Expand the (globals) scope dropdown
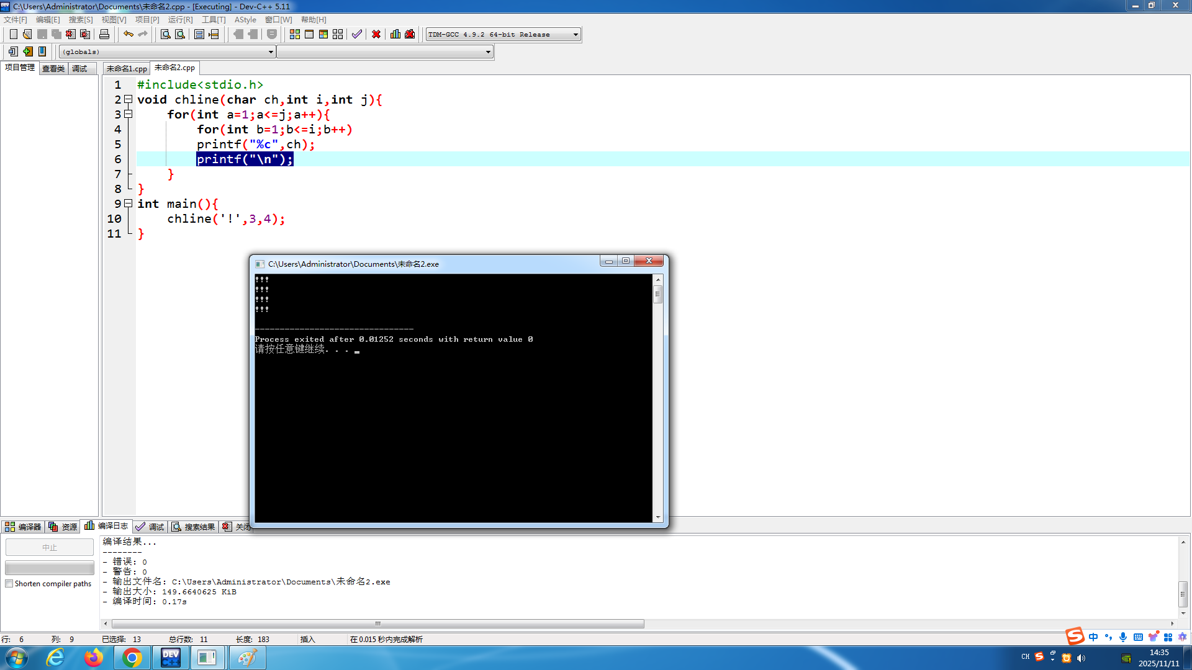This screenshot has height=670, width=1192. [x=271, y=52]
